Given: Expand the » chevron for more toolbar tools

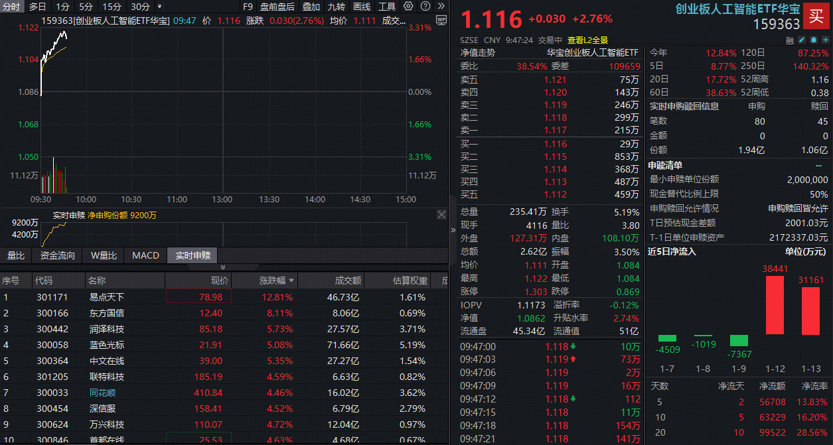Looking at the screenshot, I should click(x=441, y=7).
